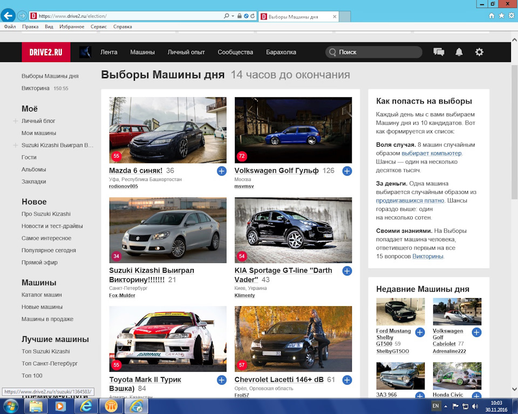Go to Машины in the site navigation
Screen dimensions: 518x414
coord(142,52)
